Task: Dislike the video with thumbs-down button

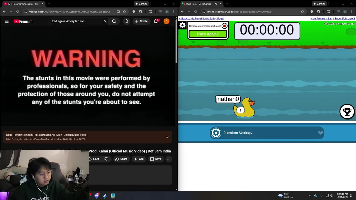Action: 106,159
